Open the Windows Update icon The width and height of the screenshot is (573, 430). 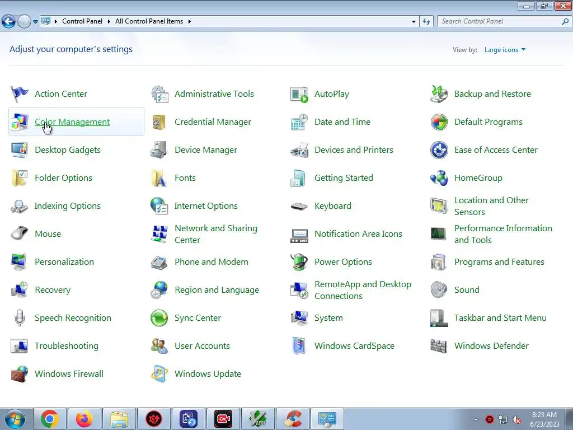[x=159, y=373]
